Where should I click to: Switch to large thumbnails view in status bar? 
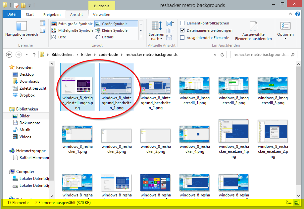click(x=296, y=203)
